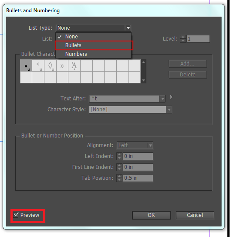Image resolution: width=230 pixels, height=237 pixels.
Task: Expand the Text After dropdown arrow
Action: pos(162,99)
